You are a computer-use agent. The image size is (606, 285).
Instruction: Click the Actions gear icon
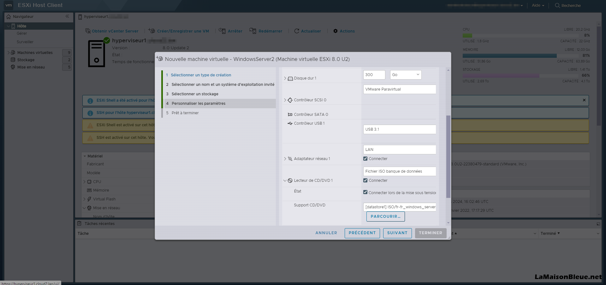coord(336,31)
